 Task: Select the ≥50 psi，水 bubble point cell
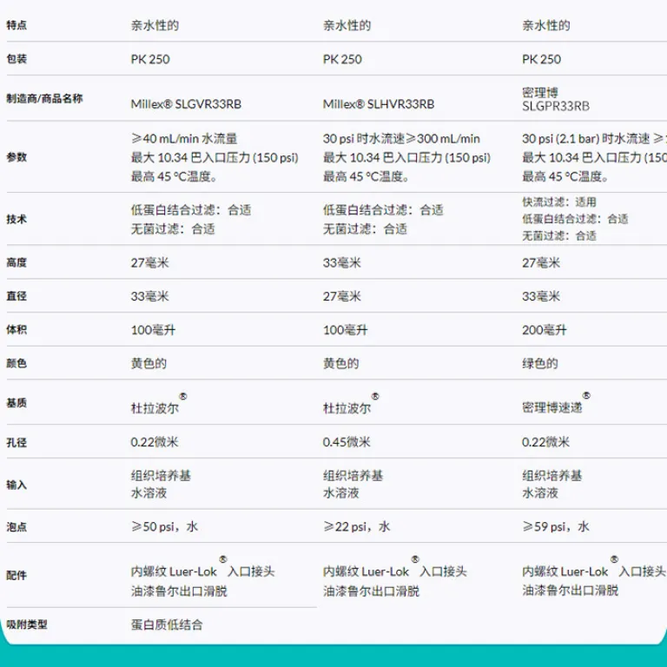[x=165, y=526]
